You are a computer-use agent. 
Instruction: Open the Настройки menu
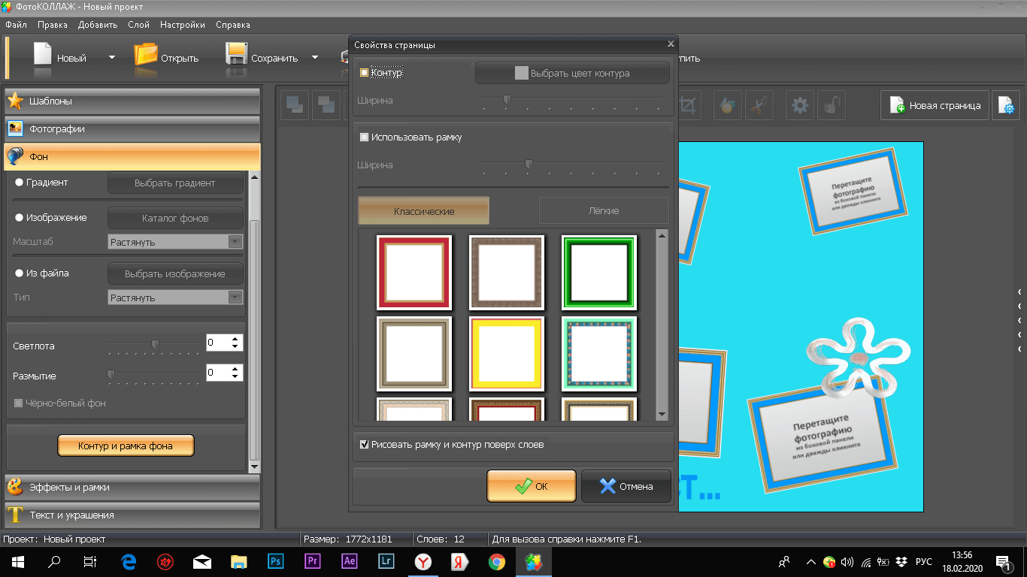coord(183,25)
